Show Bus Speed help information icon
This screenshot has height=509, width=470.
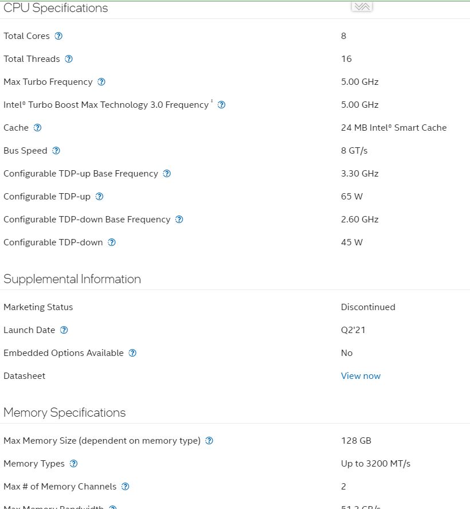[x=56, y=151]
